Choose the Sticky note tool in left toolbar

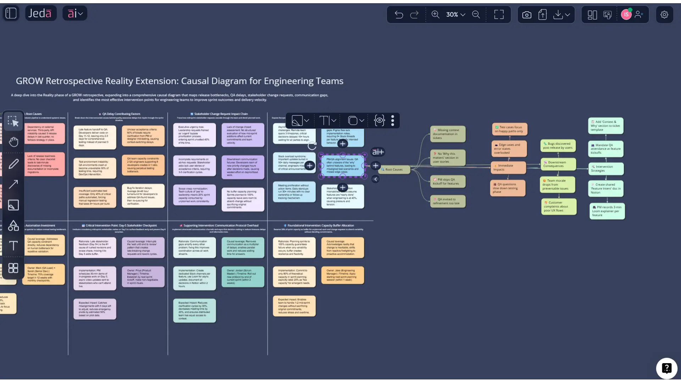(x=13, y=205)
